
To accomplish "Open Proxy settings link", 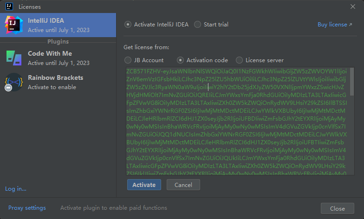I will pyautogui.click(x=27, y=208).
